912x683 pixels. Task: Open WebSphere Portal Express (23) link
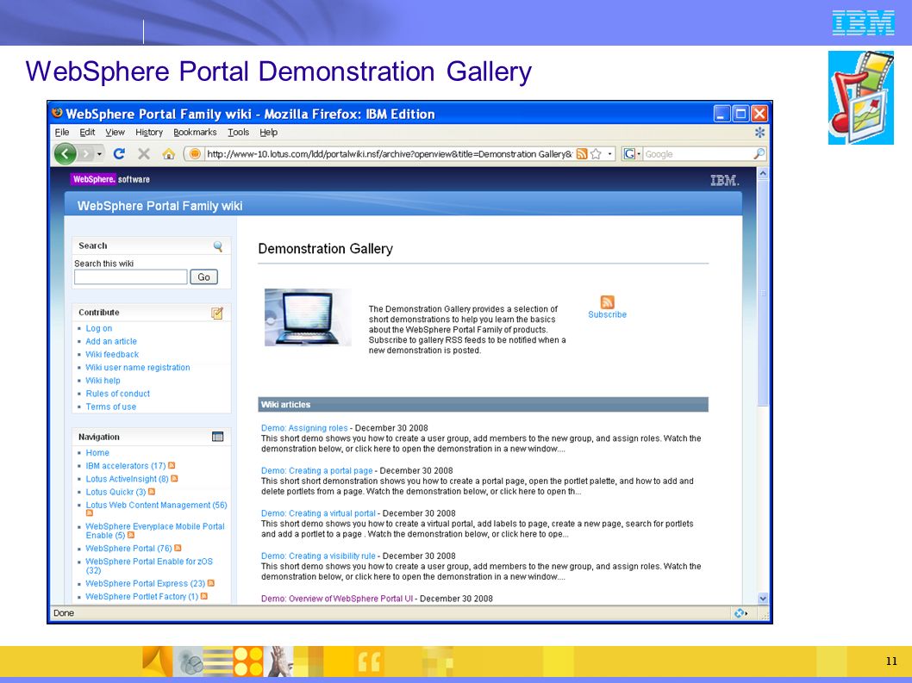pos(146,583)
